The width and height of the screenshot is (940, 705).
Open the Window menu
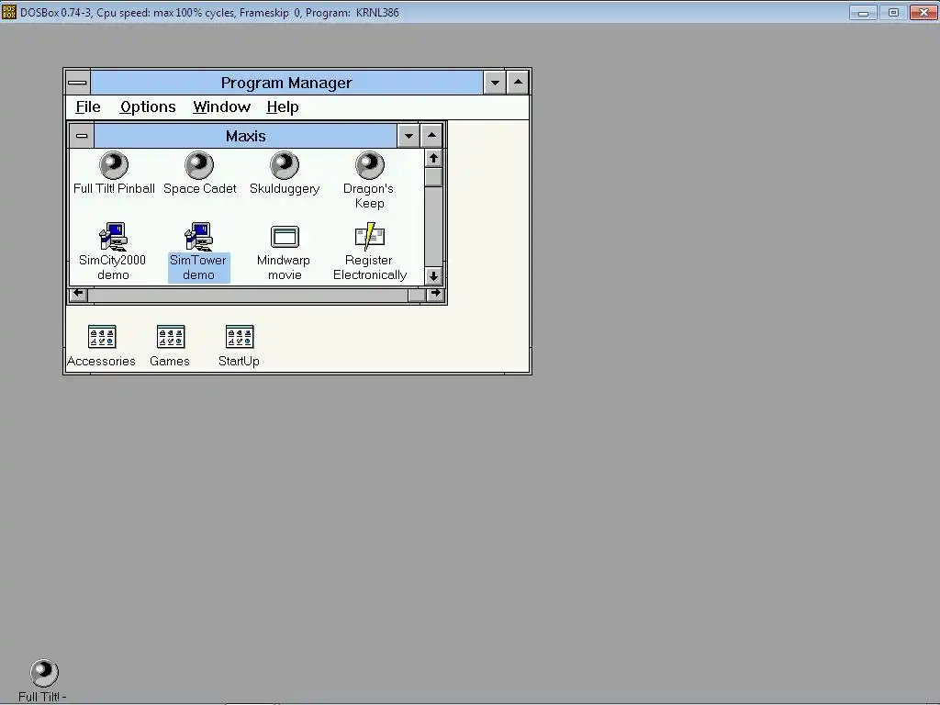coord(222,107)
